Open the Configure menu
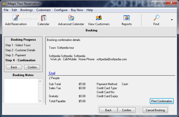 click(61, 10)
